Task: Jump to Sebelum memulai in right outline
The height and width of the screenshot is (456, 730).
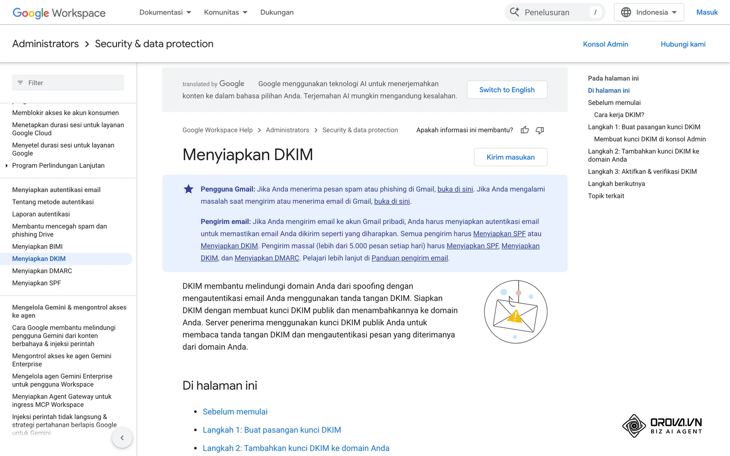Action: click(x=614, y=103)
